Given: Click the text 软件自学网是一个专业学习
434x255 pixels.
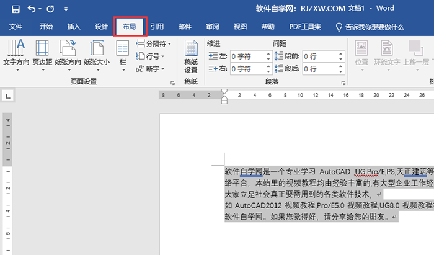Looking at the screenshot, I should tap(270, 172).
